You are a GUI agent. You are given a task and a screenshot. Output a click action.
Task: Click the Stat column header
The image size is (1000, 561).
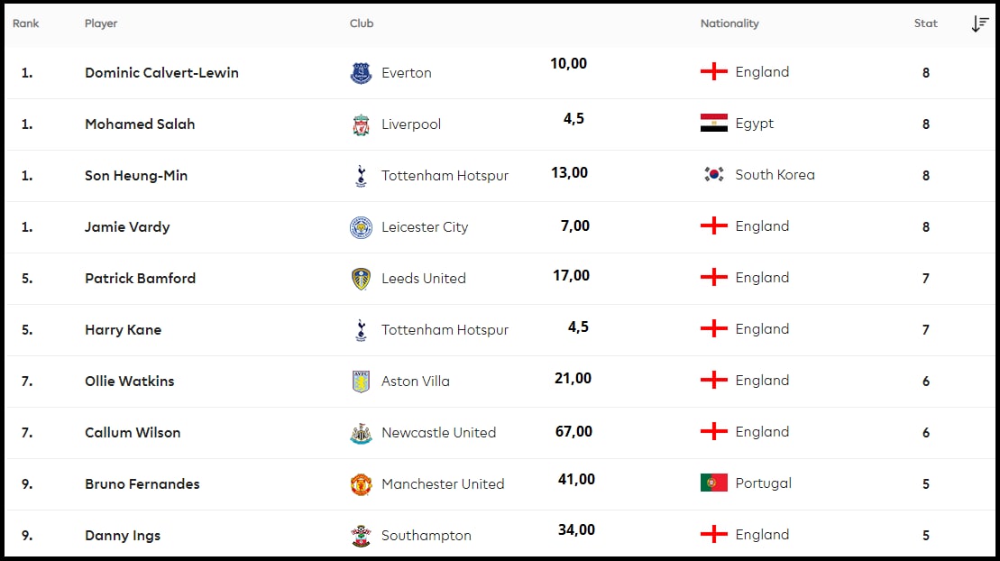pyautogui.click(x=925, y=23)
